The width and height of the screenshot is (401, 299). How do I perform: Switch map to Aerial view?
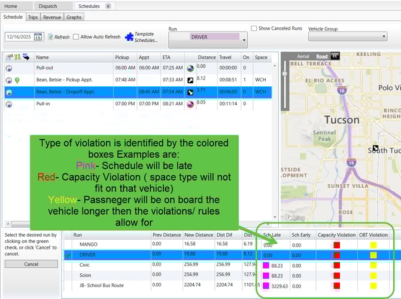pyautogui.click(x=303, y=56)
